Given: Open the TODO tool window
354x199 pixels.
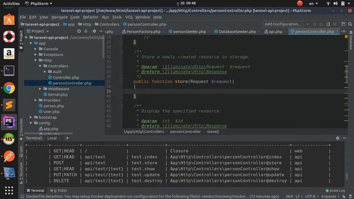Looking at the screenshot, I should coord(59,191).
